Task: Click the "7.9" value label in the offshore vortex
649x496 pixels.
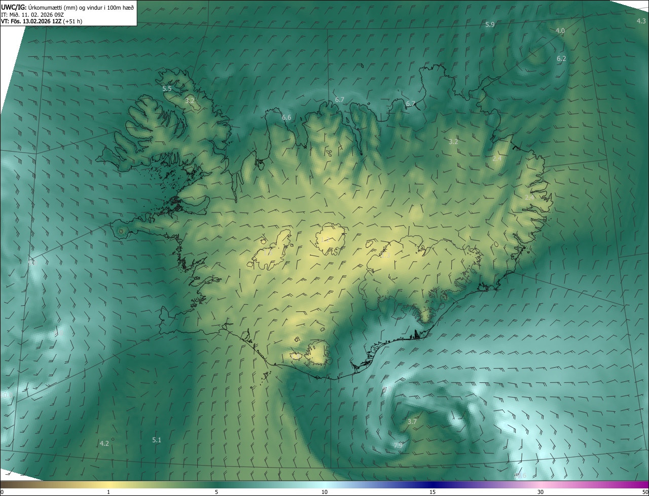Action: click(x=398, y=445)
